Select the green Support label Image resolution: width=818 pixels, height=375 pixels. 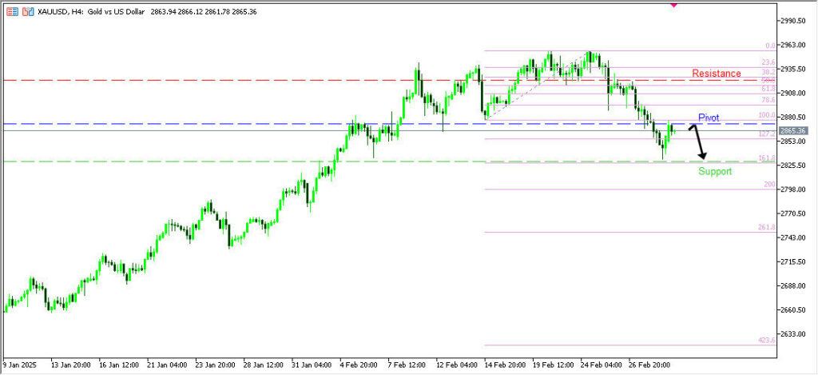click(714, 171)
